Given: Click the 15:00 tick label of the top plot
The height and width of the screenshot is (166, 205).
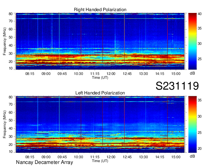Looking at the screenshot, I should coord(176,74).
